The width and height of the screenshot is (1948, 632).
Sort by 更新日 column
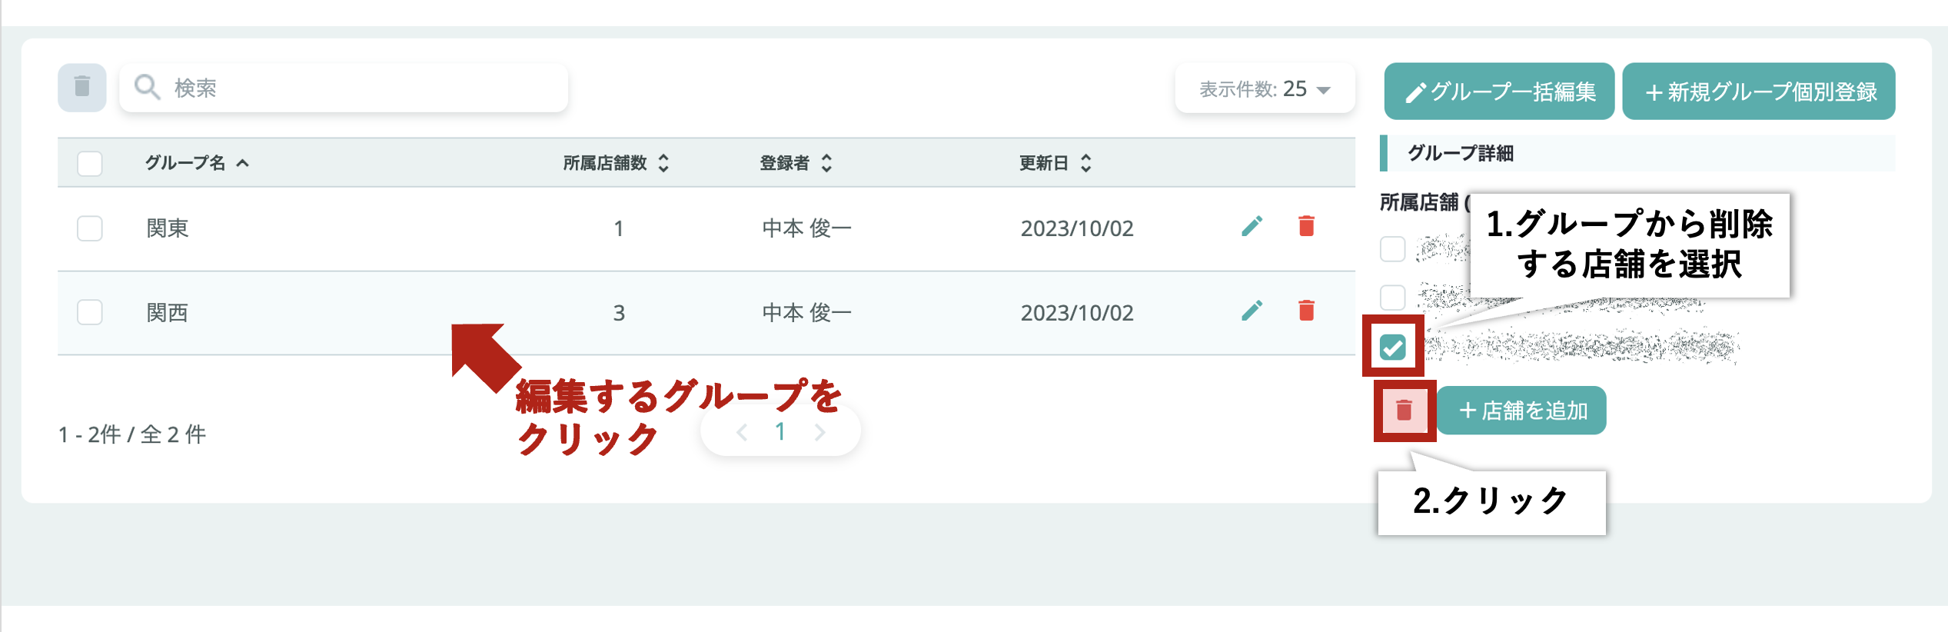[x=1055, y=163]
